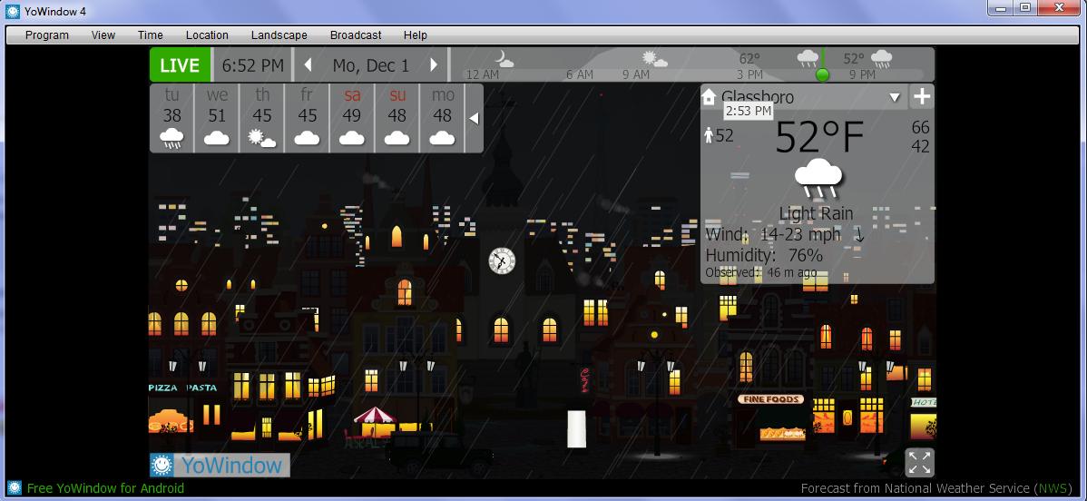Open the Broadcast menu

(356, 35)
